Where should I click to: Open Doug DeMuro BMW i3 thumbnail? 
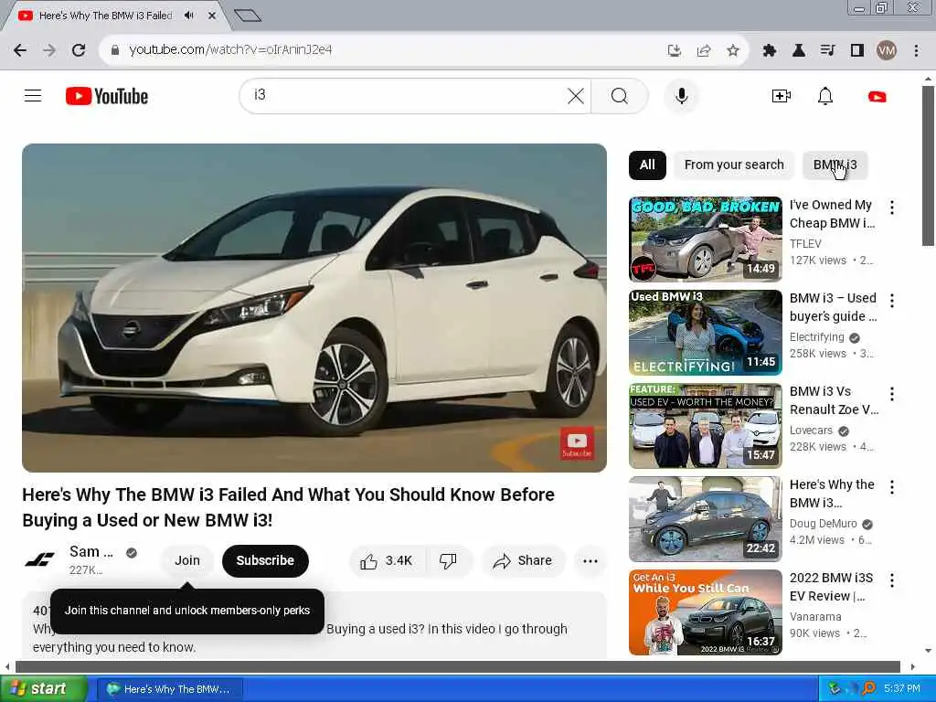click(705, 519)
